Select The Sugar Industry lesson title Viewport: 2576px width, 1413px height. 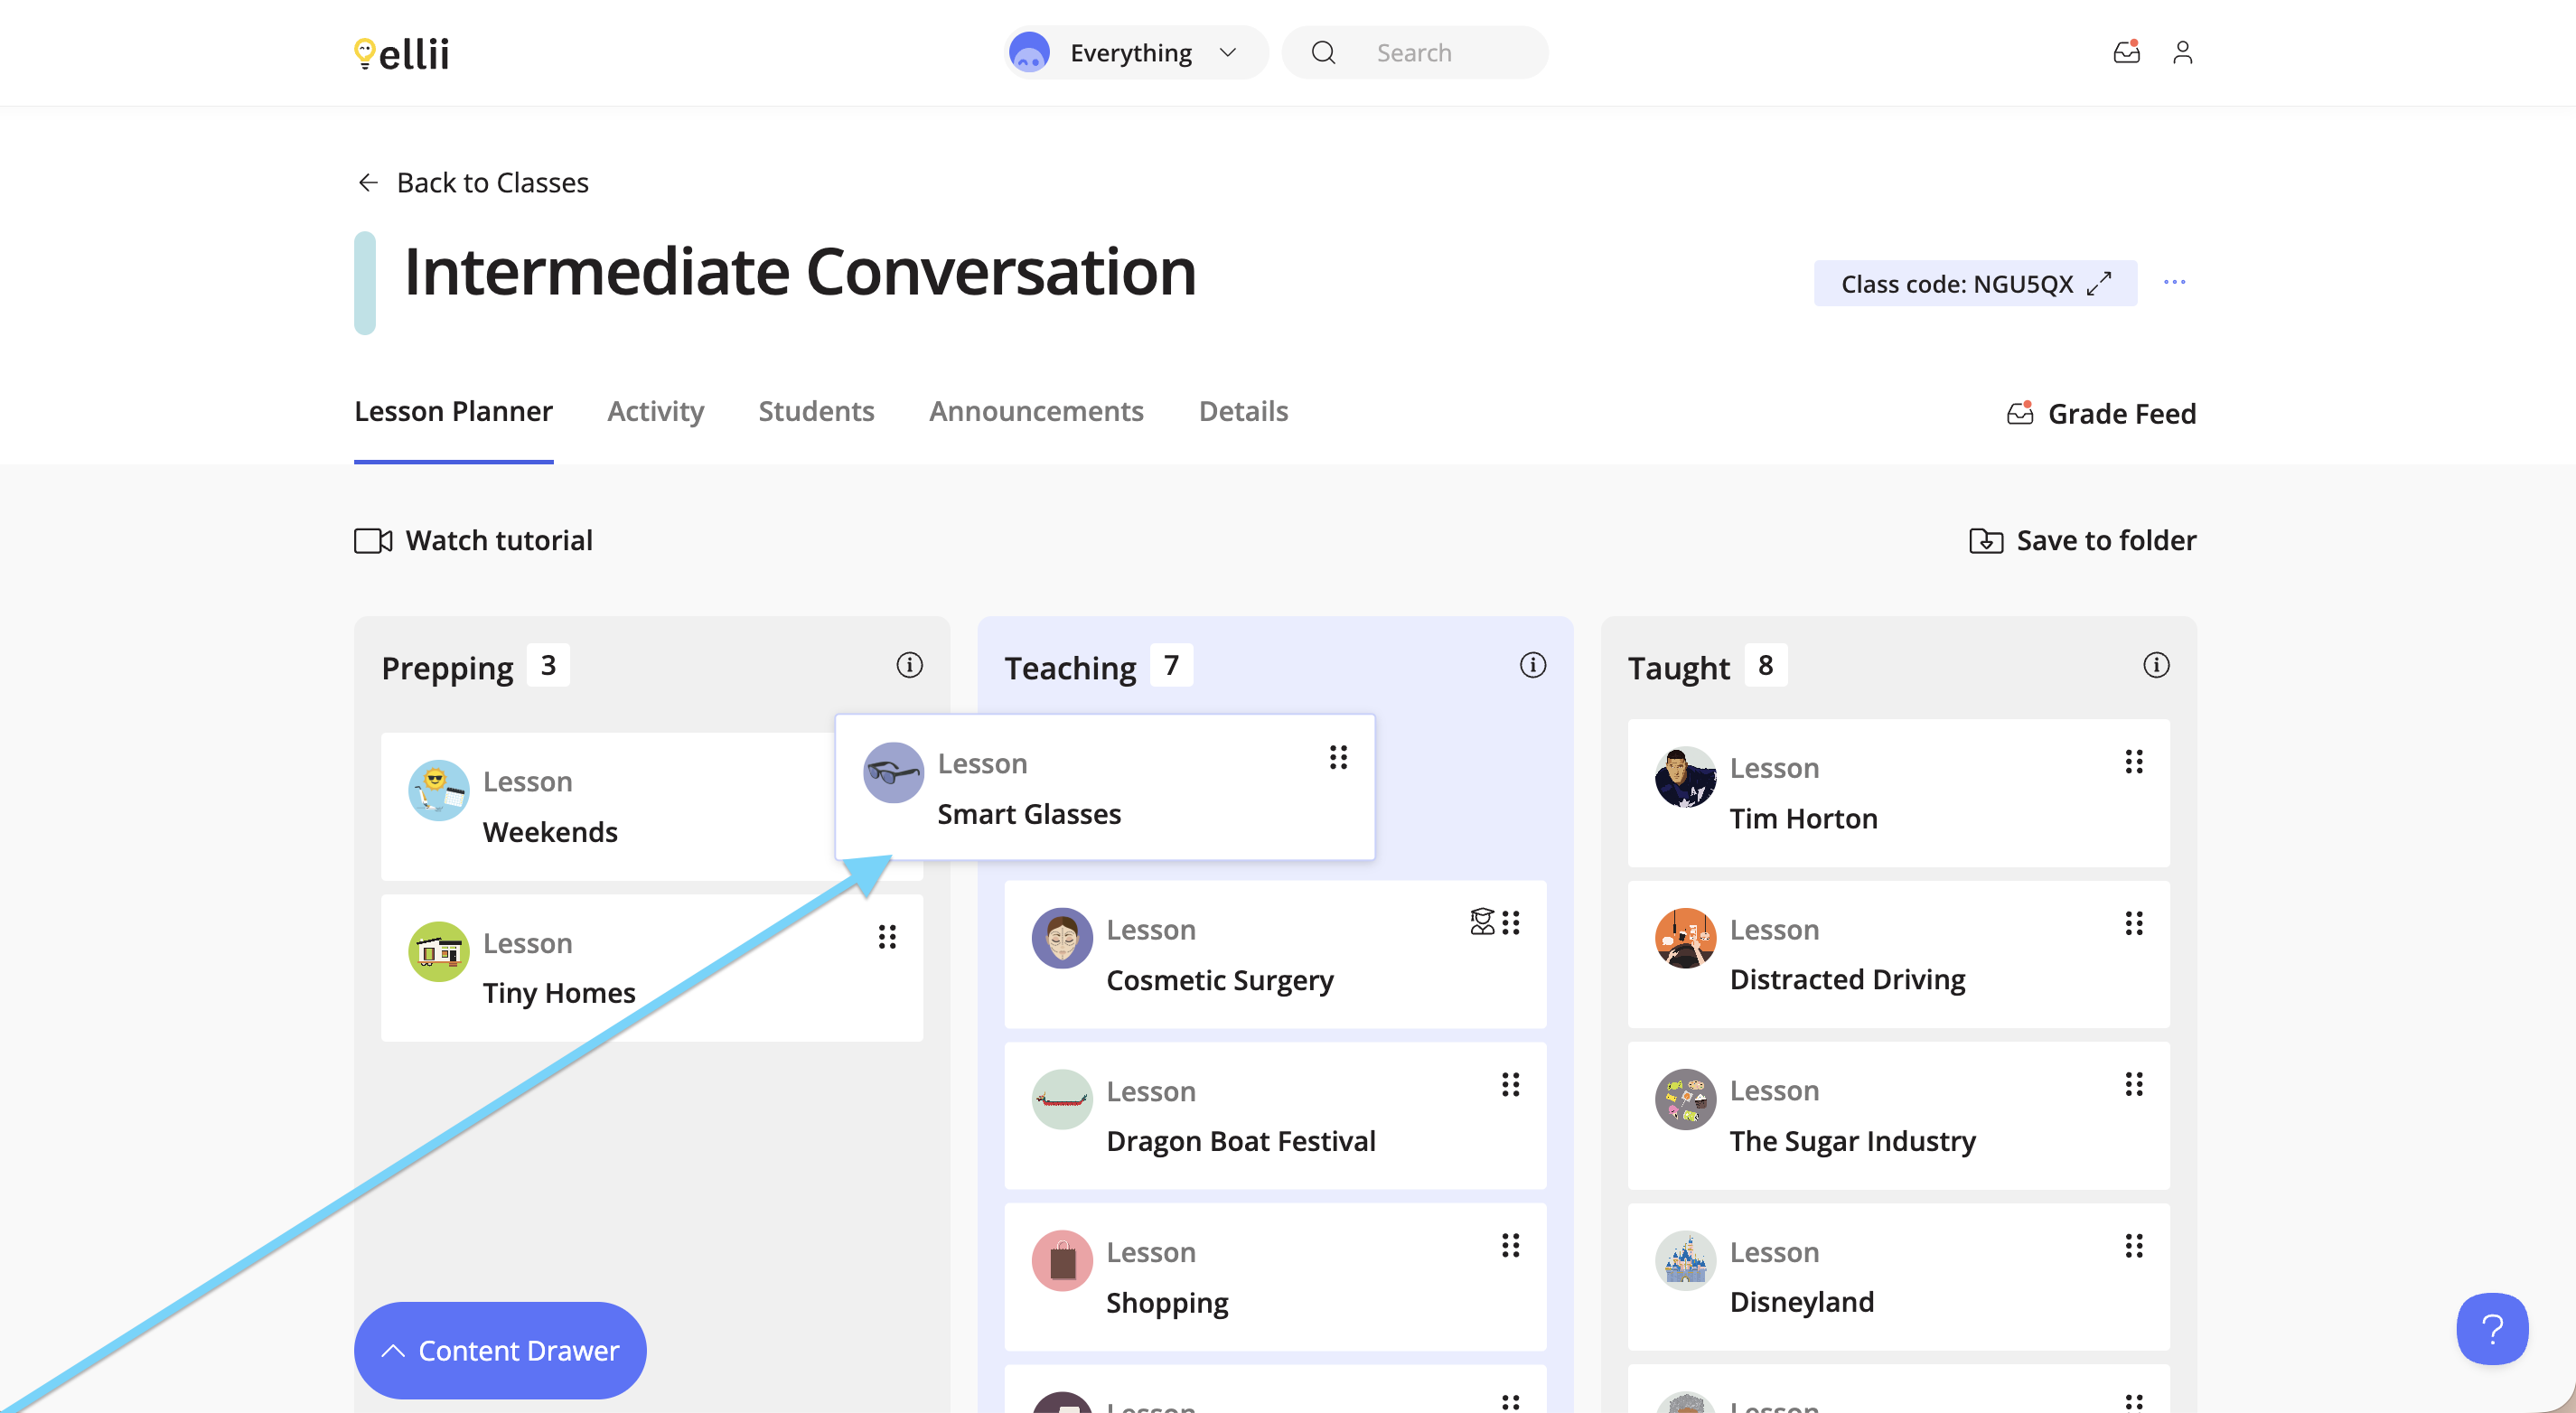pyautogui.click(x=1853, y=1141)
